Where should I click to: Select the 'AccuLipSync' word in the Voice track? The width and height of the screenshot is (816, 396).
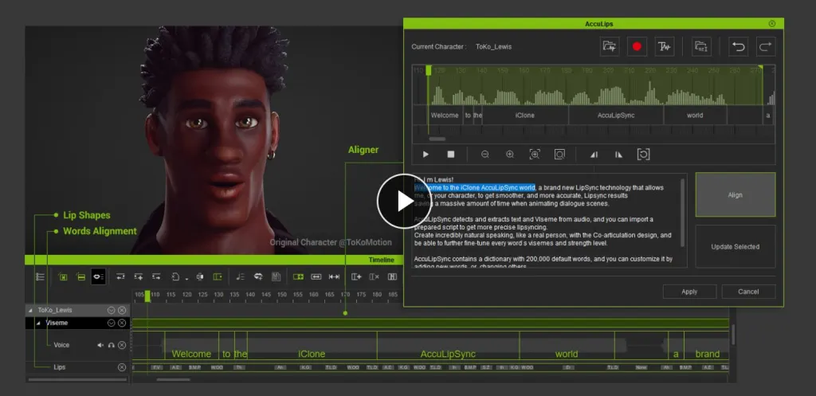[448, 354]
